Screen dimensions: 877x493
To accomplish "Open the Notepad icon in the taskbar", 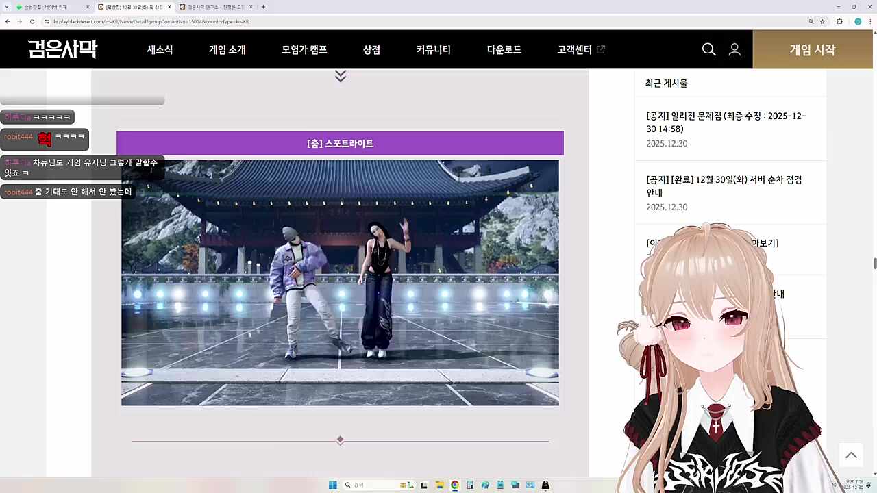I will (500, 485).
